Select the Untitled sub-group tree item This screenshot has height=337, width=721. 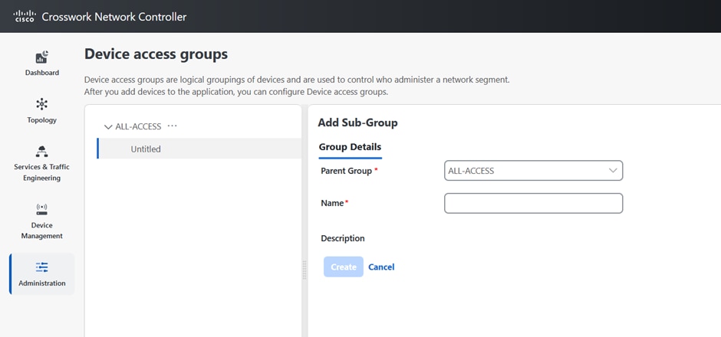[x=199, y=149]
